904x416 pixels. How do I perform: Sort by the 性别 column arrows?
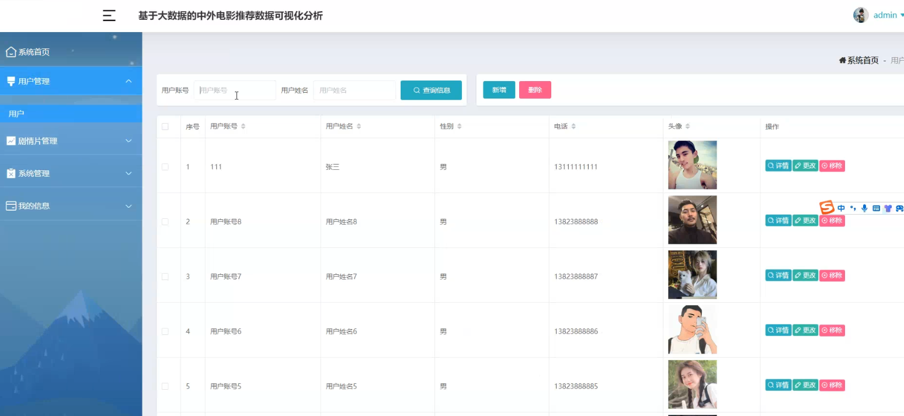(x=460, y=127)
